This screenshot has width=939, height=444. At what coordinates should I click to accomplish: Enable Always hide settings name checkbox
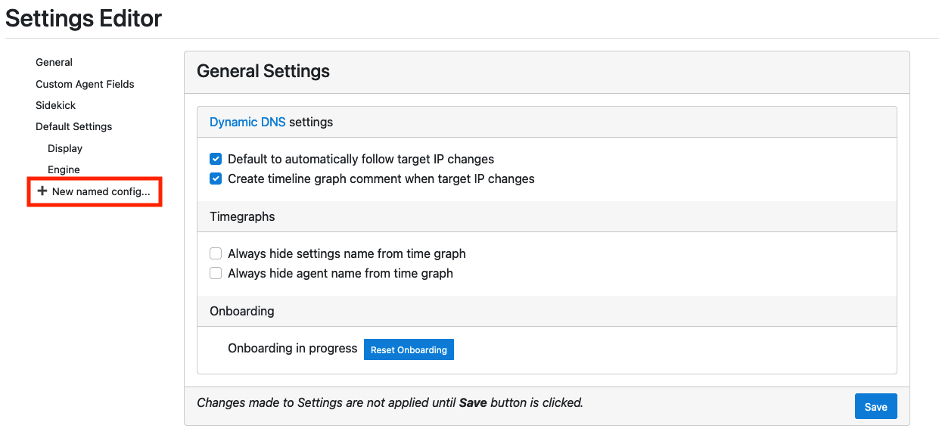(x=216, y=253)
